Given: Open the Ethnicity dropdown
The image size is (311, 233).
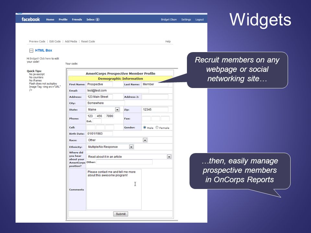Looking at the screenshot, I should click(x=110, y=147).
